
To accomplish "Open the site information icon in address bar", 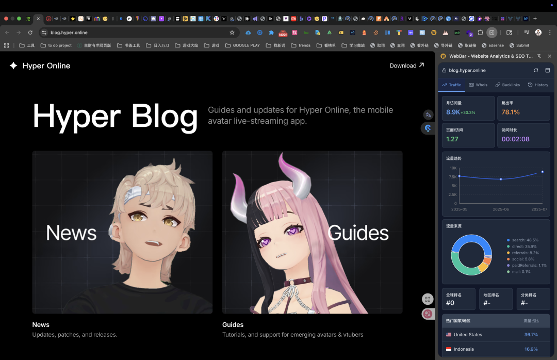I will 44,32.
